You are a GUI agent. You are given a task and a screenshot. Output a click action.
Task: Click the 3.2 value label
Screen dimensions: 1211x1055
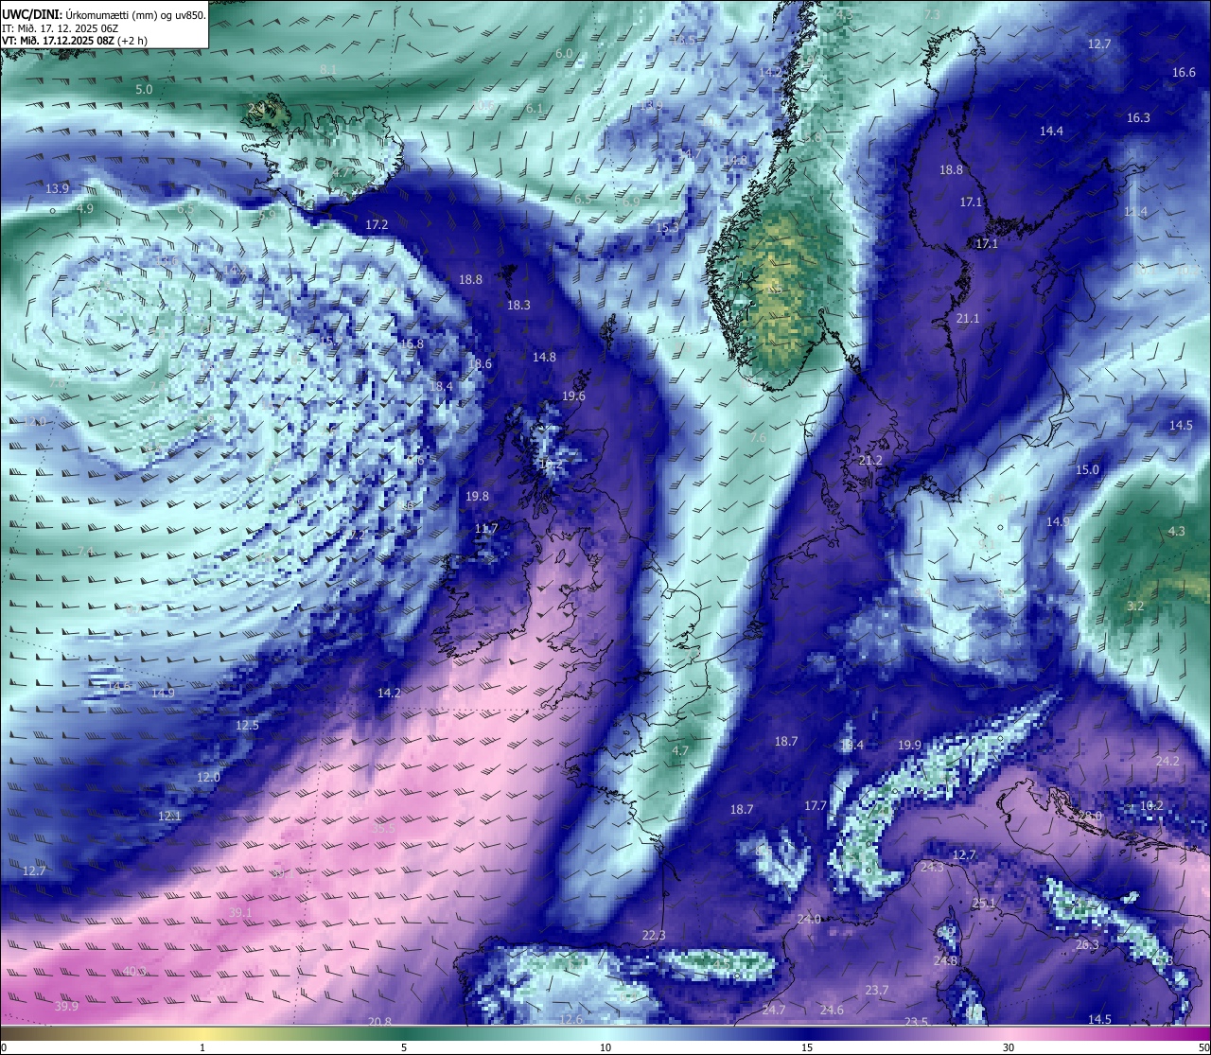(1136, 607)
